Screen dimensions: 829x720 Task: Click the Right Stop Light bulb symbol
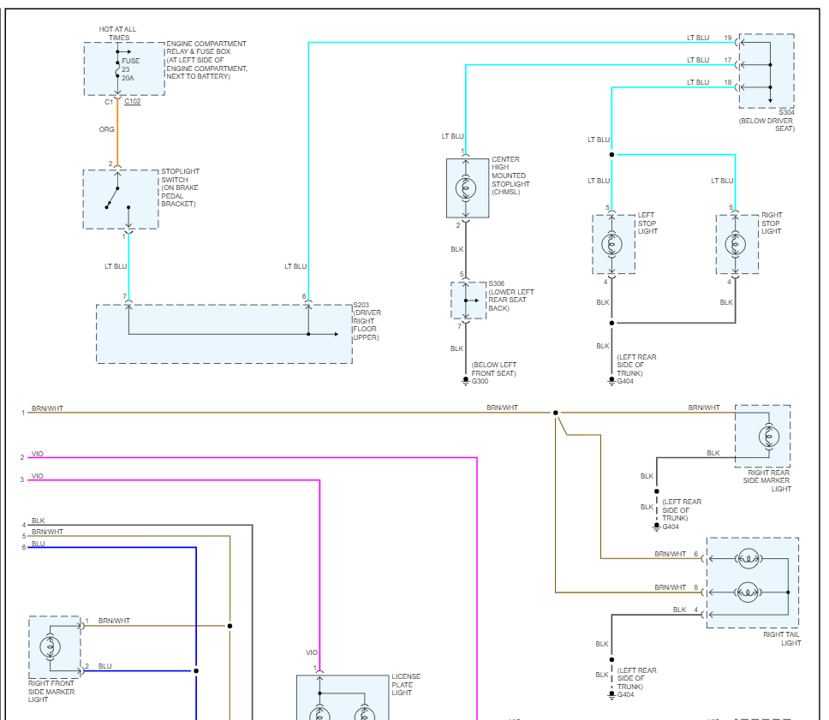(736, 244)
